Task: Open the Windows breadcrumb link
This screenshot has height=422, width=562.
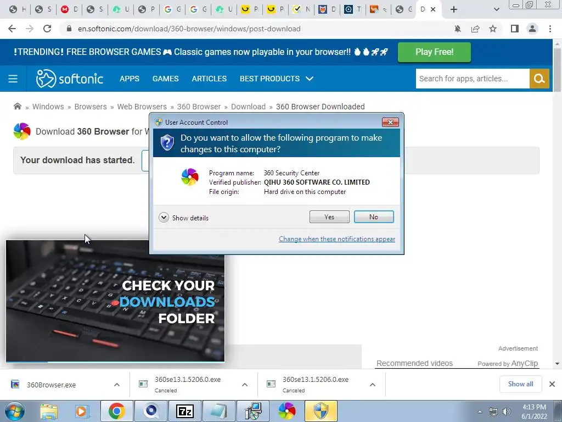Action: (x=48, y=107)
